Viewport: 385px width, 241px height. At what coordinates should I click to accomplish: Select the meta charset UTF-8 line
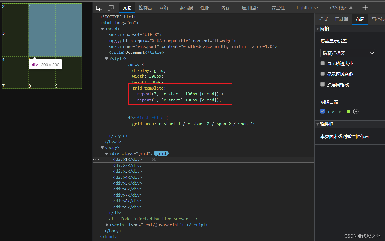[135, 35]
